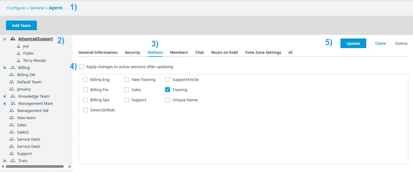Image resolution: width=413 pixels, height=172 pixels.
Task: Expand the Train team node
Action: coord(4,161)
